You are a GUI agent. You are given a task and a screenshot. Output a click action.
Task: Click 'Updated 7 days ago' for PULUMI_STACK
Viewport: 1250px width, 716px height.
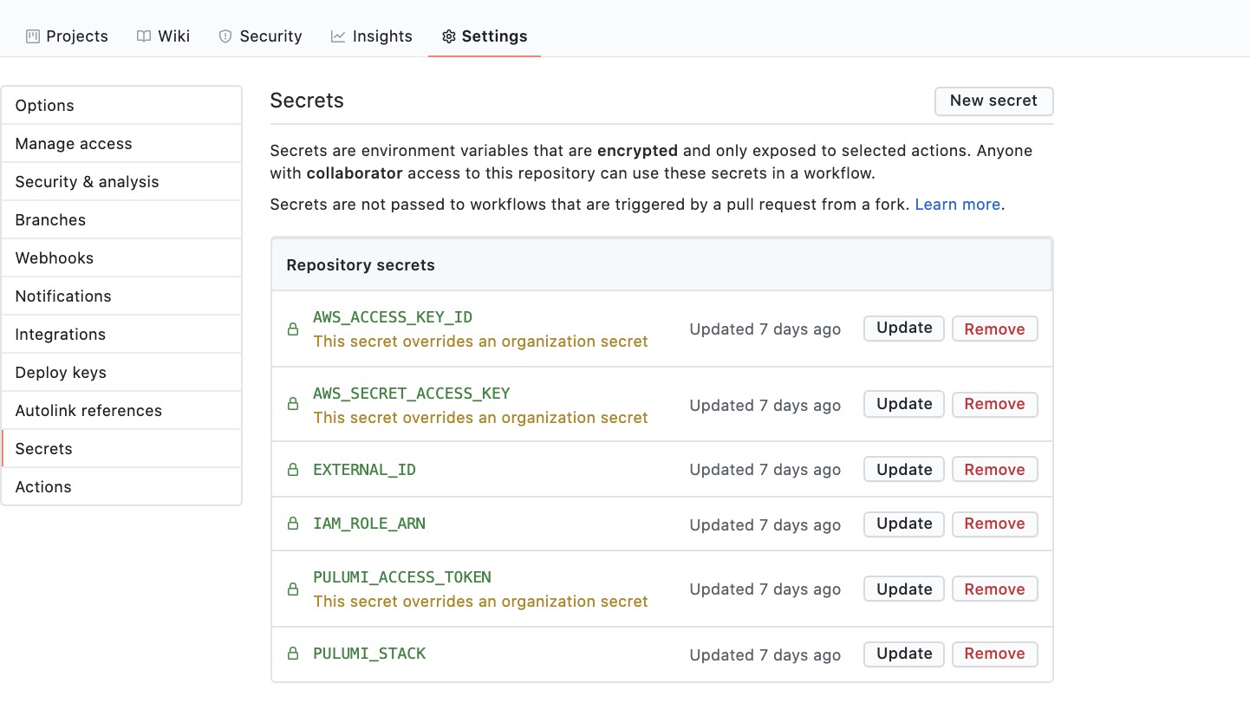(765, 655)
